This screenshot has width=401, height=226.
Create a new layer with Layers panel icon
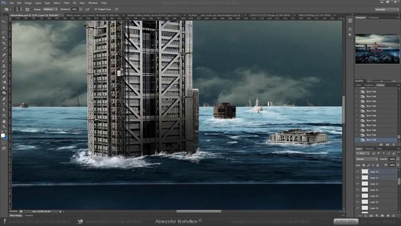(388, 216)
